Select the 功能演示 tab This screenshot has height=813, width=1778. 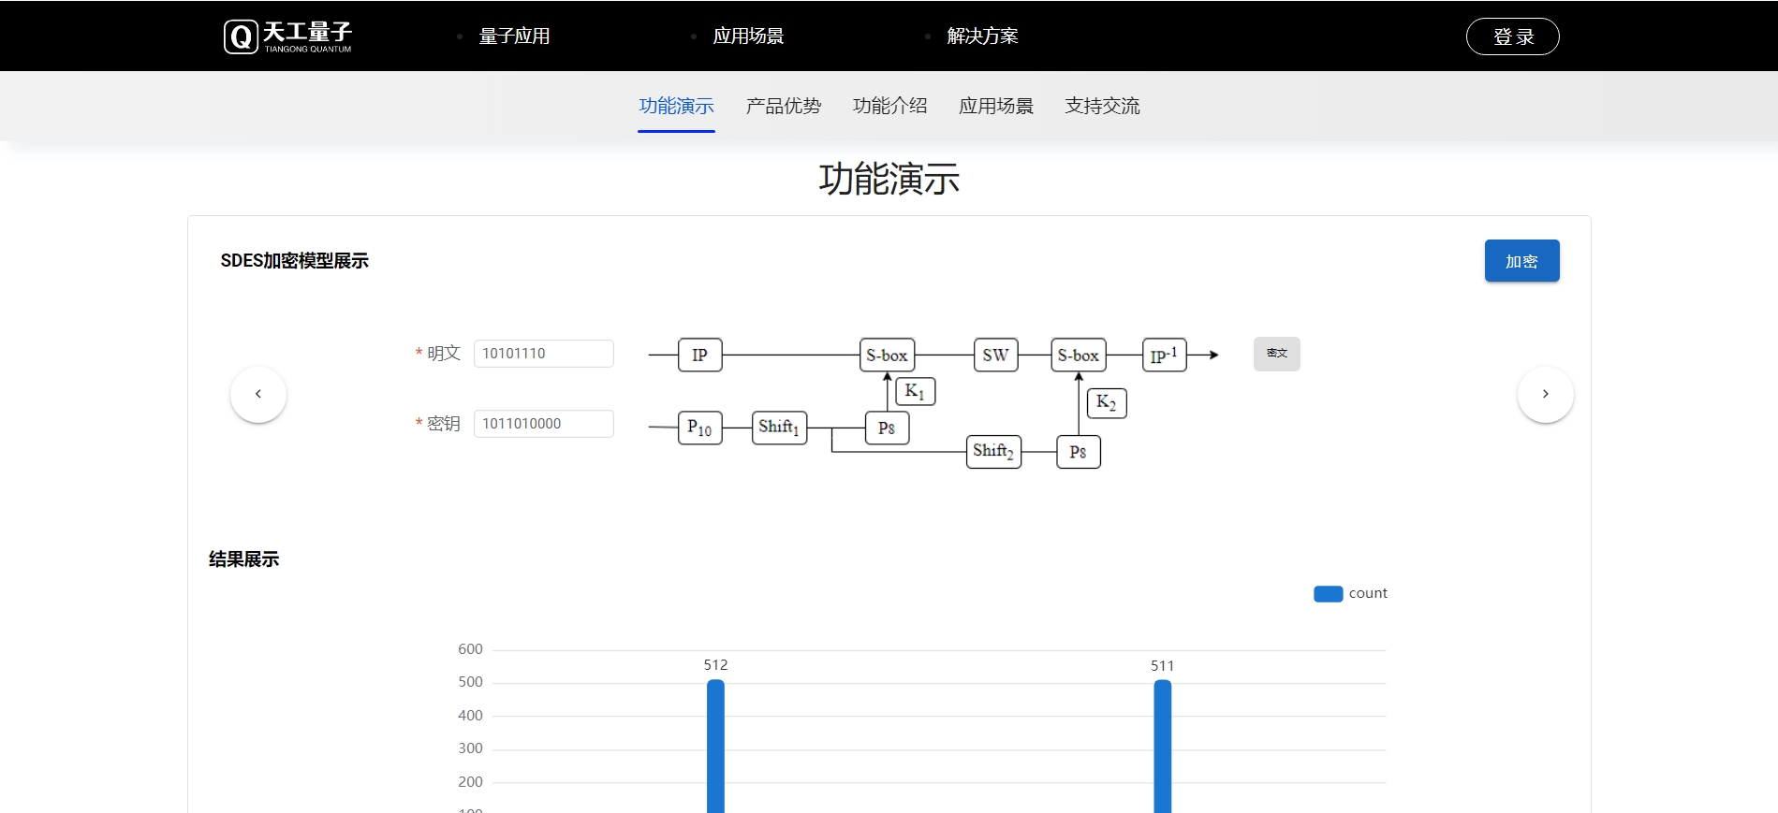pyautogui.click(x=676, y=106)
